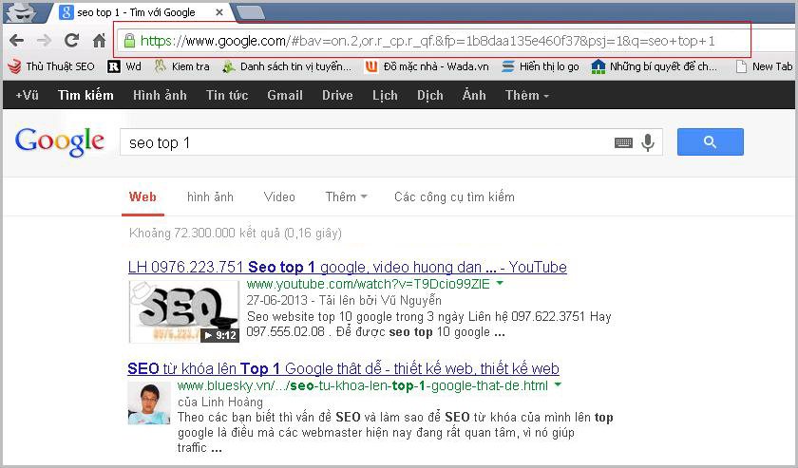Open '+Vũ' in the black Google bar
The image size is (798, 468).
coord(27,95)
